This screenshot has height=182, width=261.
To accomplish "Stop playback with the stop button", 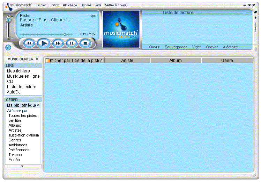I will 85,43.
